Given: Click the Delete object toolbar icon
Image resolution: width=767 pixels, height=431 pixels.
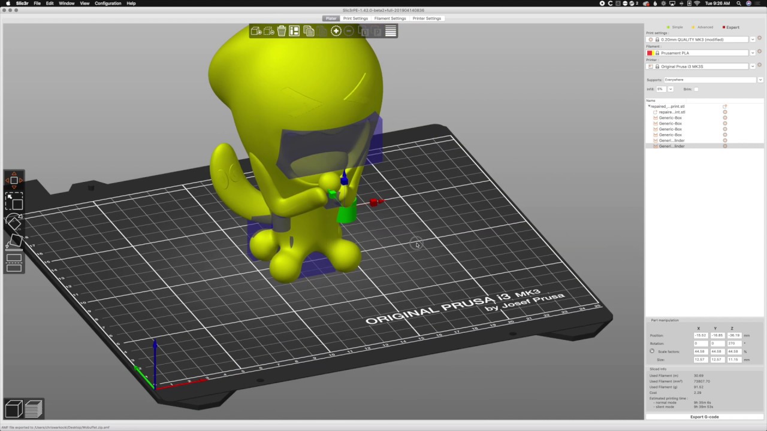Looking at the screenshot, I should coord(269,31).
